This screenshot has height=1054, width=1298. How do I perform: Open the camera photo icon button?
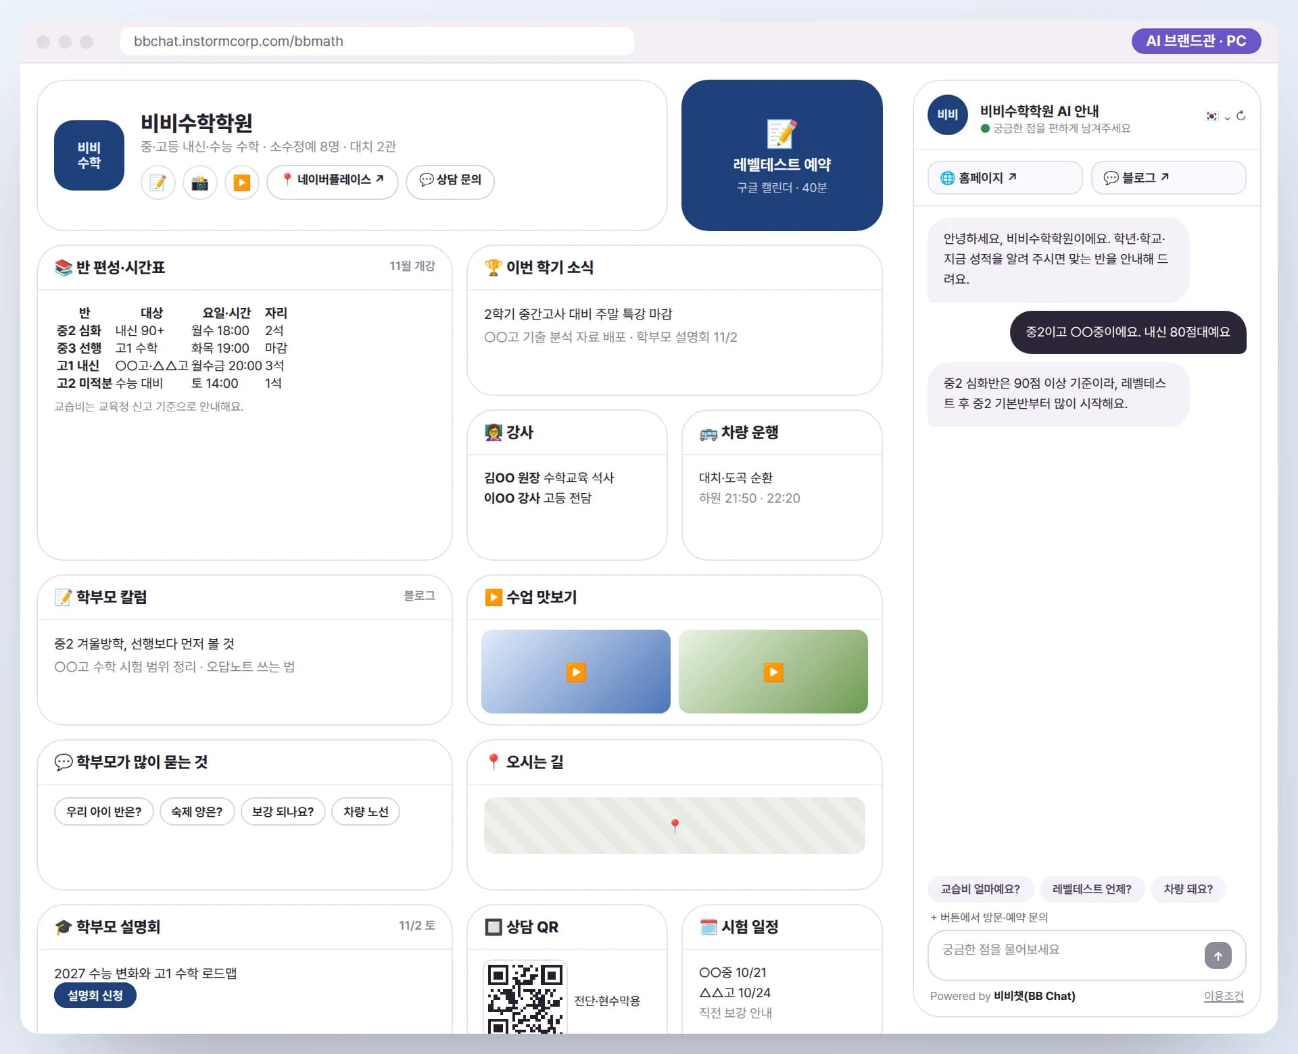pos(199,182)
